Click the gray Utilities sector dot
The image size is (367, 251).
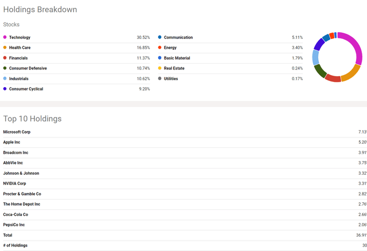(159, 79)
